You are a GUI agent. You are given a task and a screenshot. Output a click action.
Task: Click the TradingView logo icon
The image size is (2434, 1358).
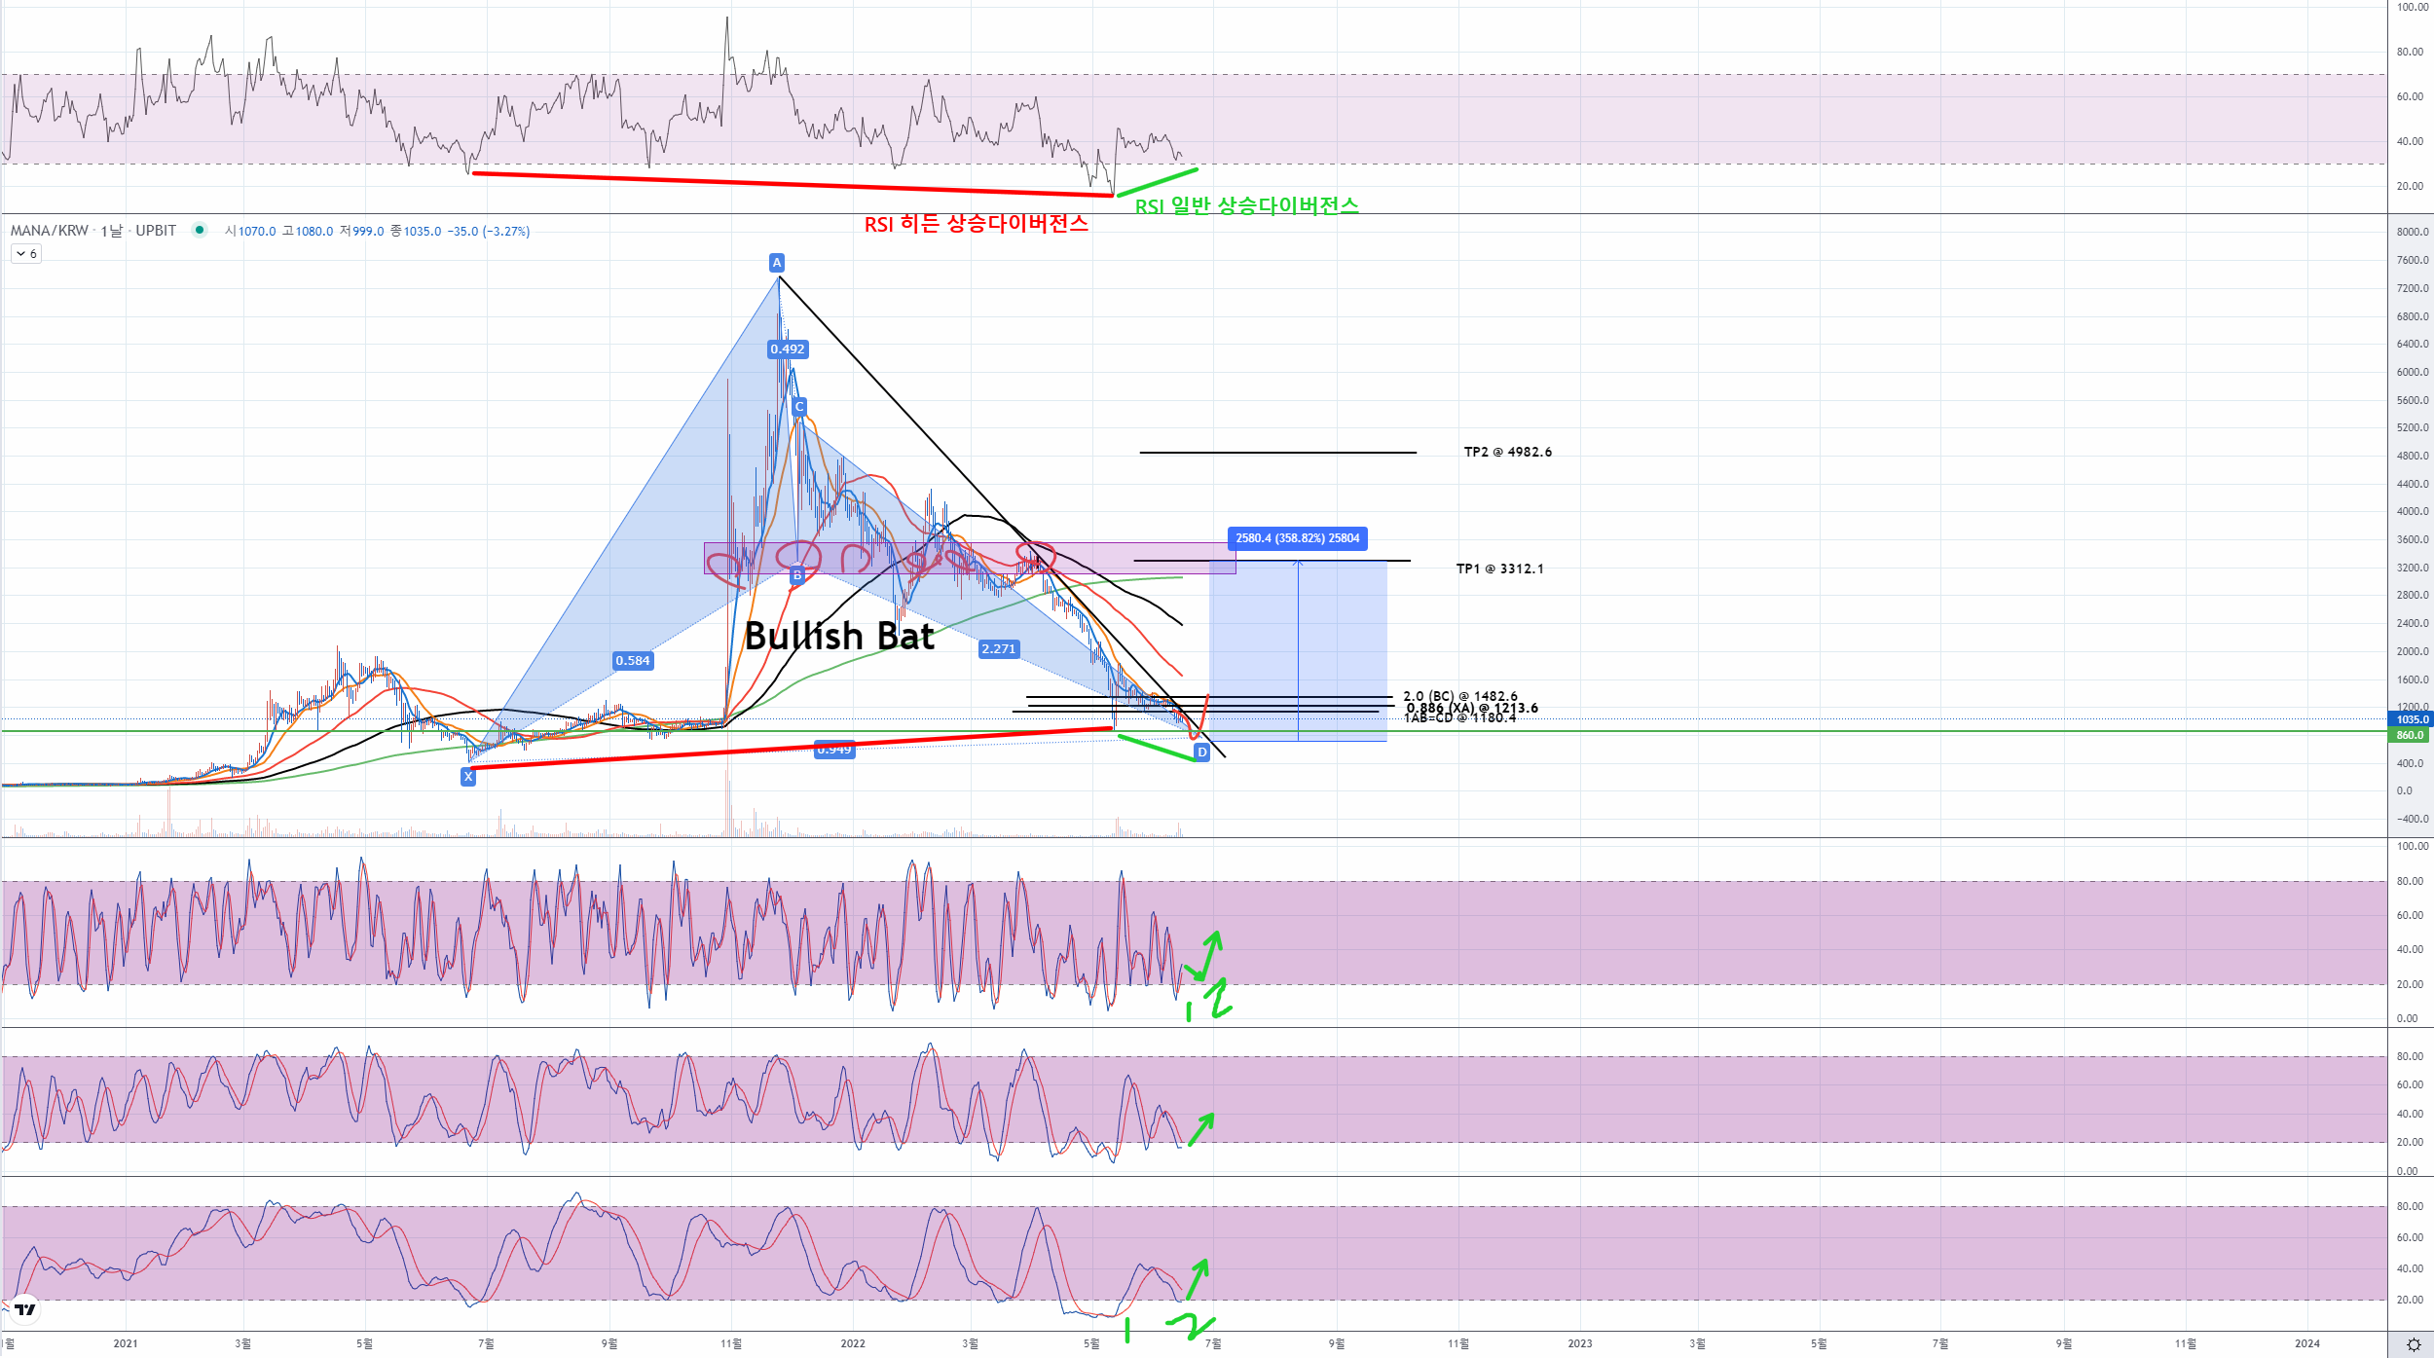coord(25,1309)
